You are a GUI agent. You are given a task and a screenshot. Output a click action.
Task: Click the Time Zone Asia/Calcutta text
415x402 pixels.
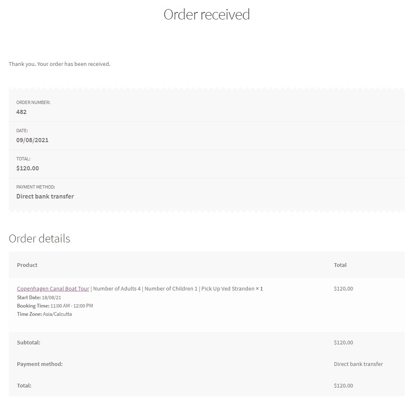[x=44, y=314]
